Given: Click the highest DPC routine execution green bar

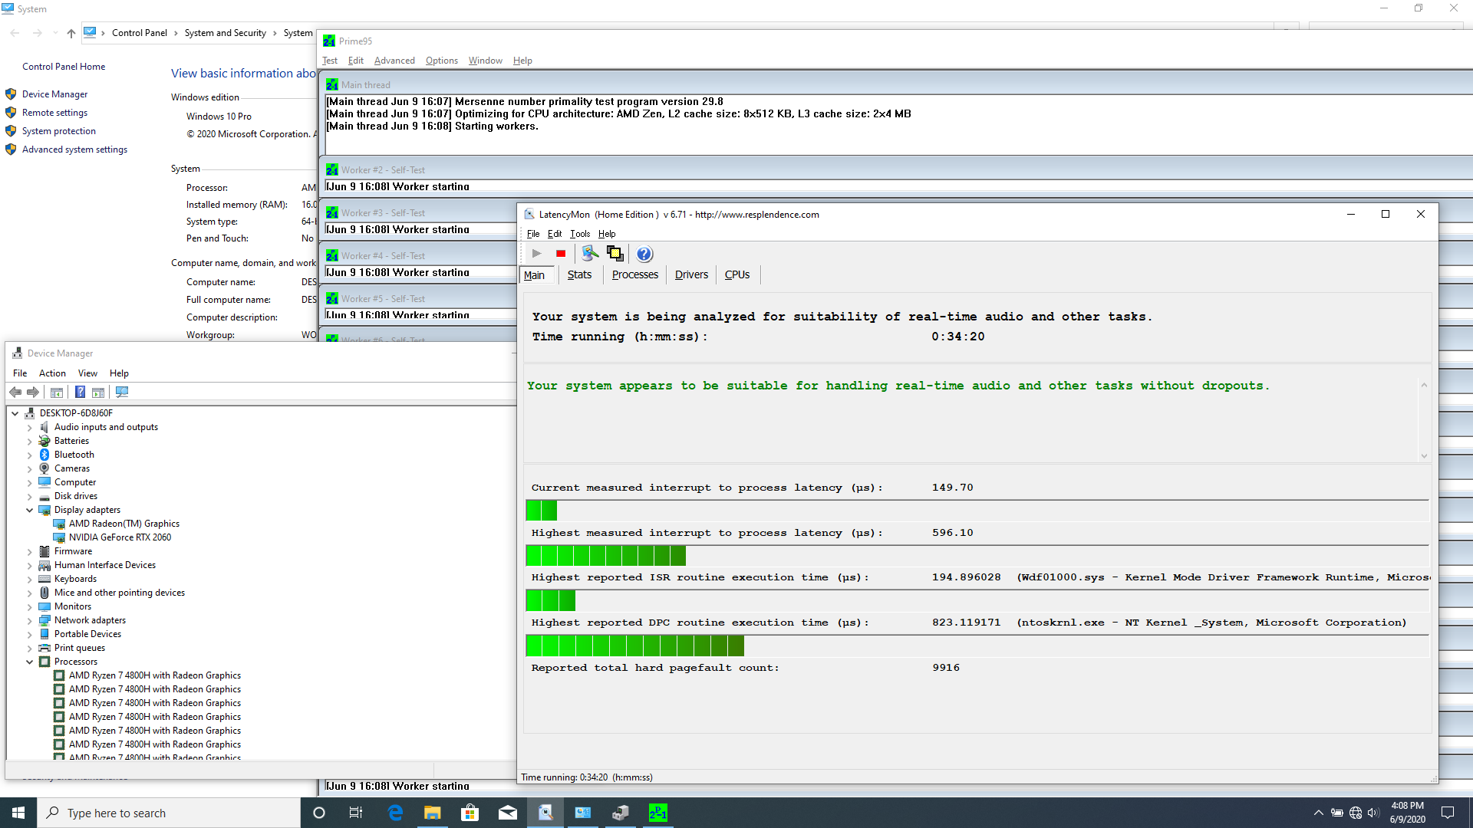Looking at the screenshot, I should click(x=634, y=646).
